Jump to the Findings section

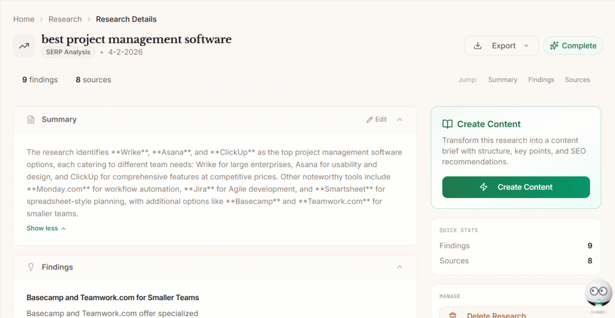(541, 80)
